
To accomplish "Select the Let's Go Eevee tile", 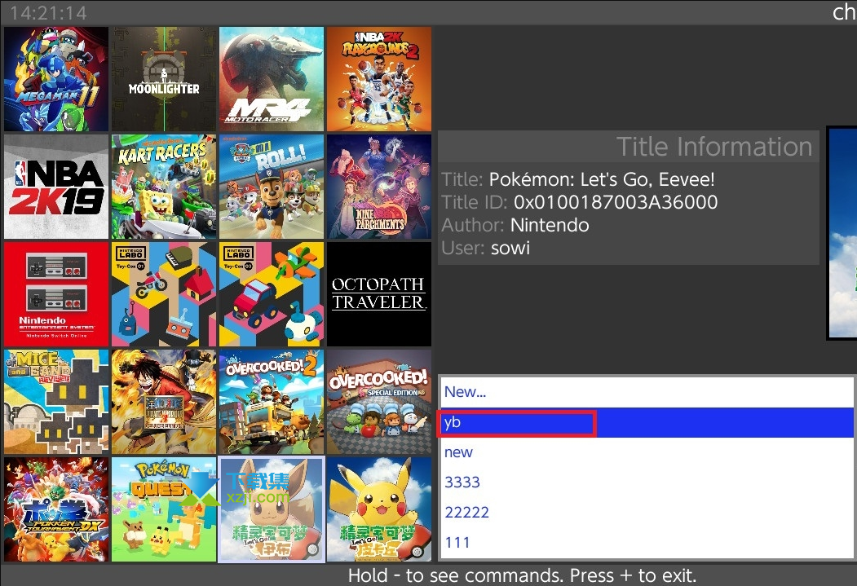I will click(x=271, y=509).
